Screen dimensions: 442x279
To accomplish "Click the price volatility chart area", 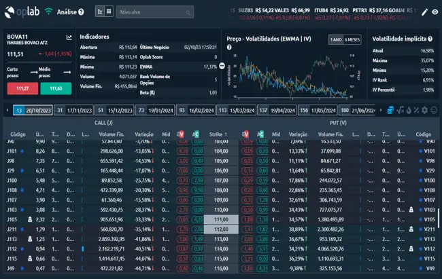I will (x=293, y=76).
